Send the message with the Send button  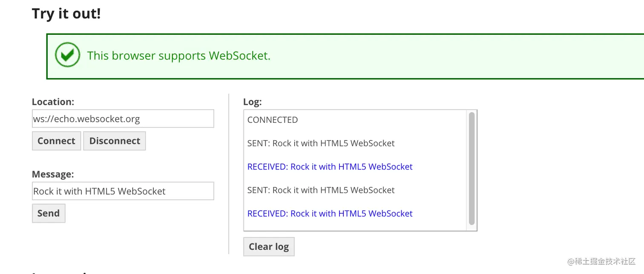pyautogui.click(x=49, y=213)
